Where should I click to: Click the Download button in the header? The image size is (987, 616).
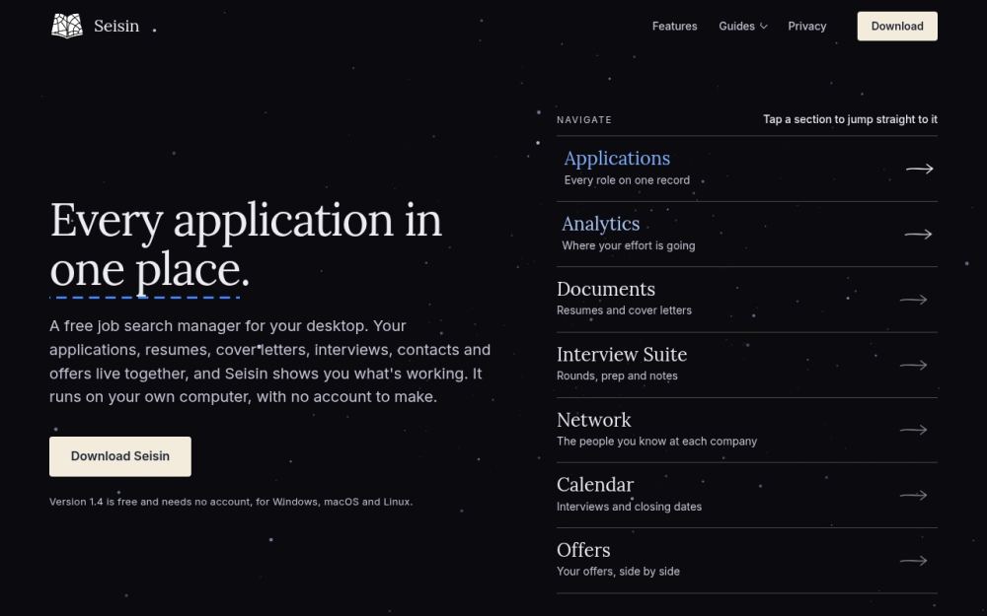coord(897,27)
